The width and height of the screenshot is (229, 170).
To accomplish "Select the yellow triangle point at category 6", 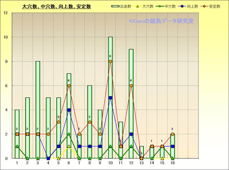I will point(69,146).
